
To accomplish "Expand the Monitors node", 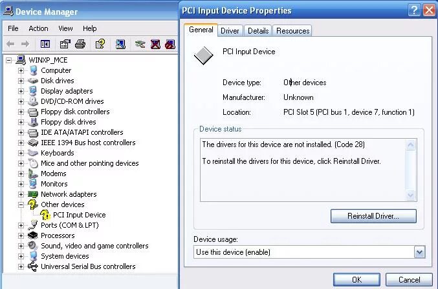I will click(21, 184).
